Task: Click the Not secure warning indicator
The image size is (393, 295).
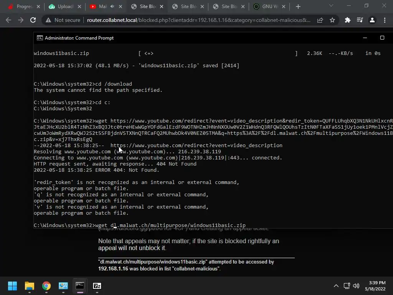Action: (x=63, y=20)
